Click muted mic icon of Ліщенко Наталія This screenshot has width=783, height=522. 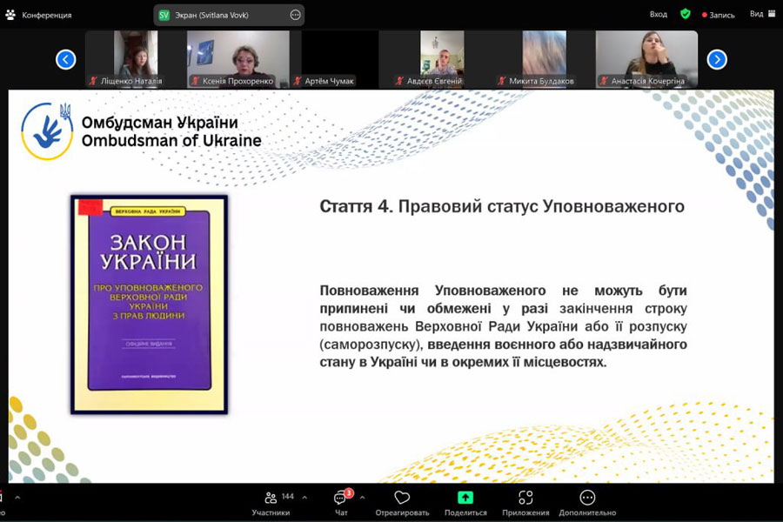[x=93, y=80]
